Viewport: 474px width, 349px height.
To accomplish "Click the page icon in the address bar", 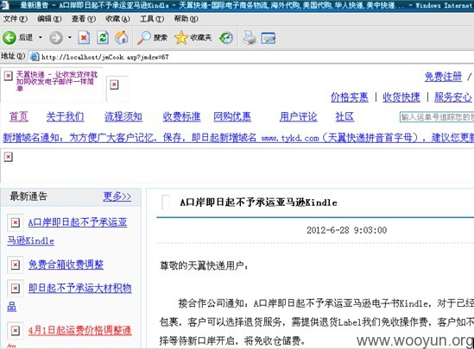I will click(x=35, y=56).
